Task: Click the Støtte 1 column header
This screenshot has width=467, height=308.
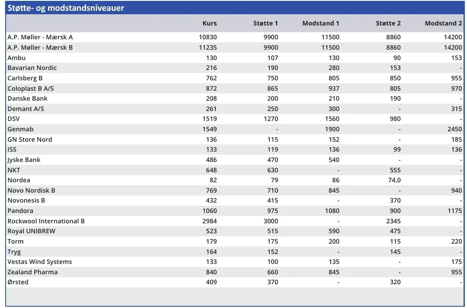Action: click(x=265, y=23)
